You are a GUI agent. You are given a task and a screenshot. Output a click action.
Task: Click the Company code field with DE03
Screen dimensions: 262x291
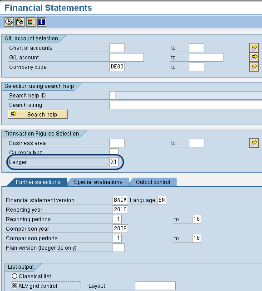117,67
